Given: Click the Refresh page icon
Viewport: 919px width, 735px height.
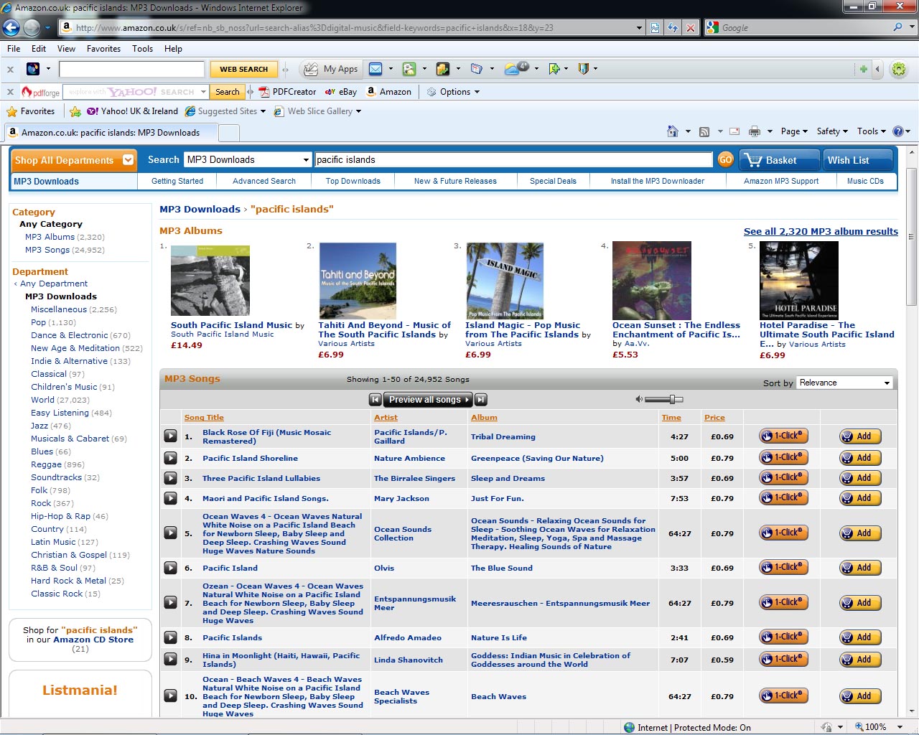Looking at the screenshot, I should [x=673, y=27].
